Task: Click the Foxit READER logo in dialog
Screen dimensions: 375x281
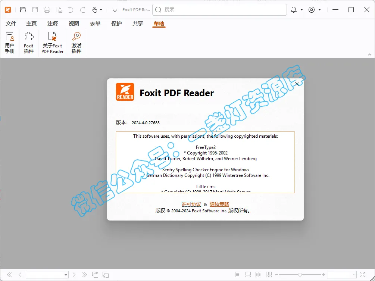Action: click(125, 92)
